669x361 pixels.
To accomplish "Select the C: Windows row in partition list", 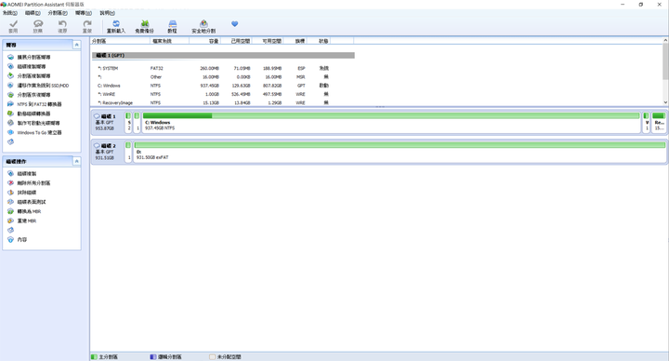I will click(223, 86).
